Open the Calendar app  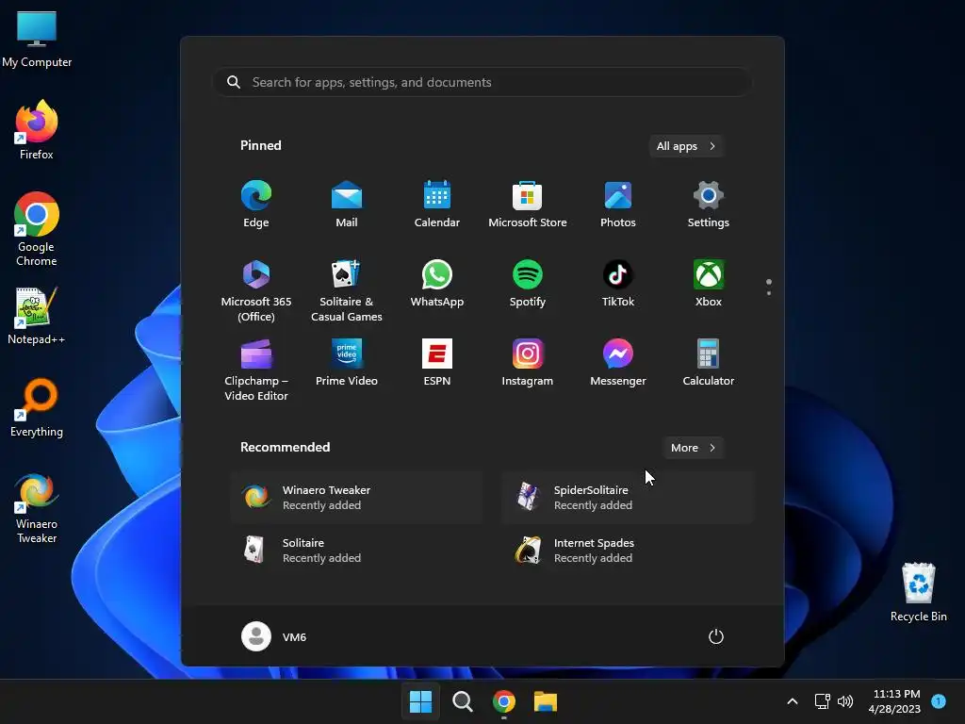pos(437,205)
